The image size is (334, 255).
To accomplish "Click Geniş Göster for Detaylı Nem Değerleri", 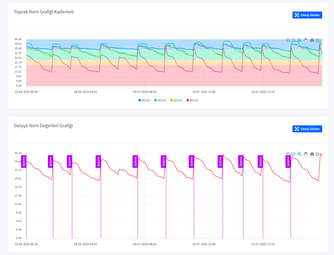I will pyautogui.click(x=307, y=129).
